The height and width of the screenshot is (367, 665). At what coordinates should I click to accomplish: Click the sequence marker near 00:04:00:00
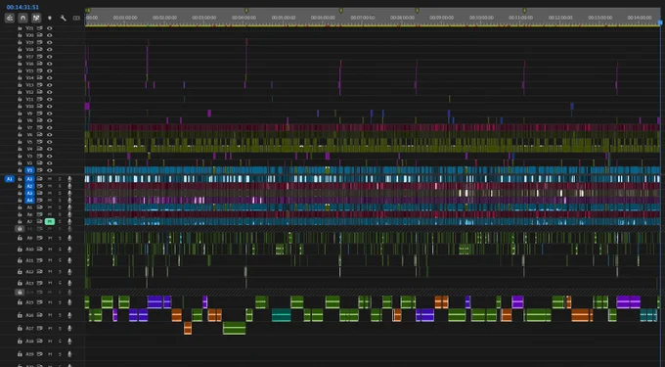tap(246, 10)
